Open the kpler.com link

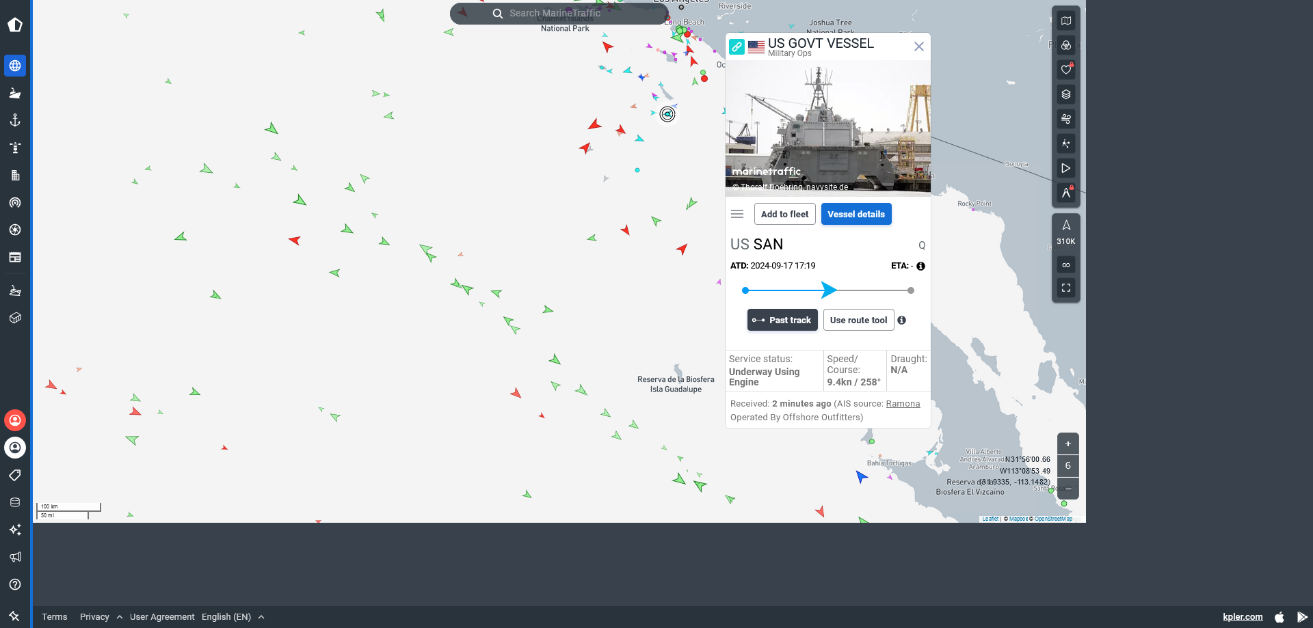(x=1243, y=617)
